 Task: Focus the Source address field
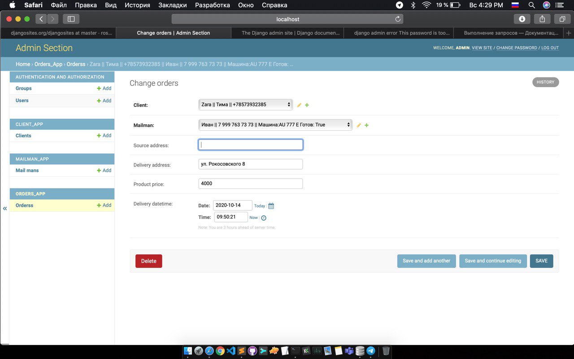click(251, 144)
